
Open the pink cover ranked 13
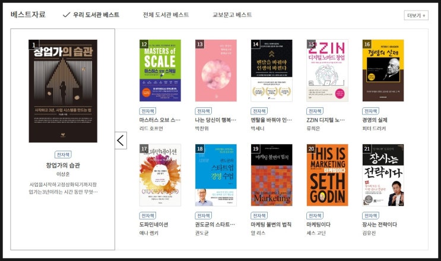pyautogui.click(x=215, y=71)
